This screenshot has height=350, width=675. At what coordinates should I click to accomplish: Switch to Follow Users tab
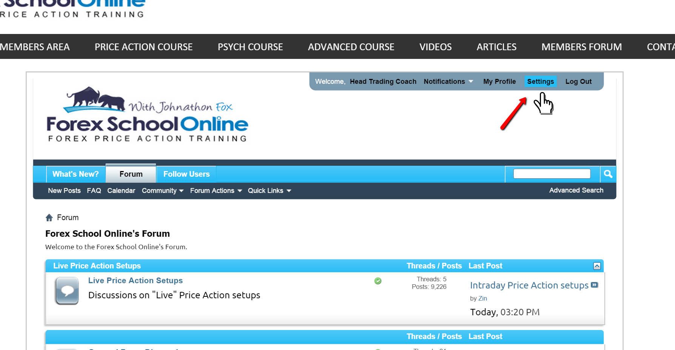click(186, 174)
